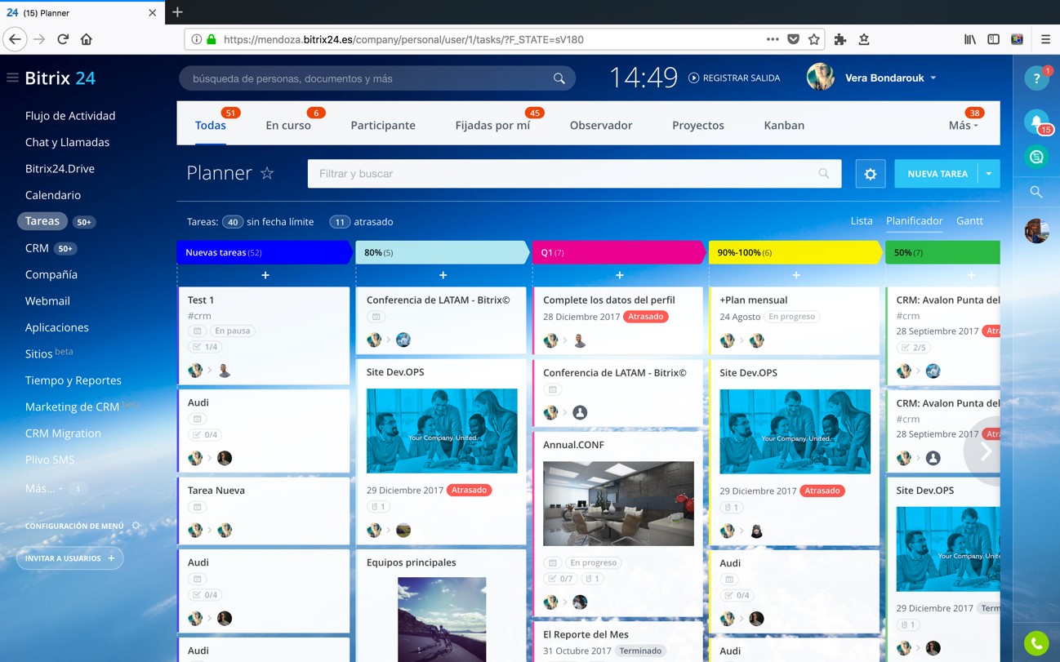Open the notifications bell in right sidebar

[1036, 122]
